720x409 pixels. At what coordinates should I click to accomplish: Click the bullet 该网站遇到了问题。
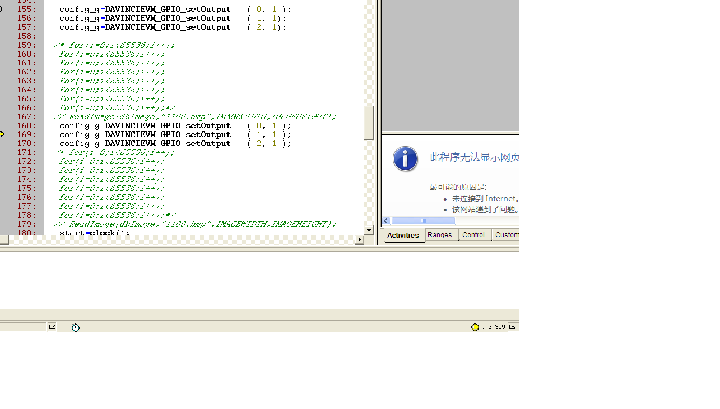(x=486, y=209)
